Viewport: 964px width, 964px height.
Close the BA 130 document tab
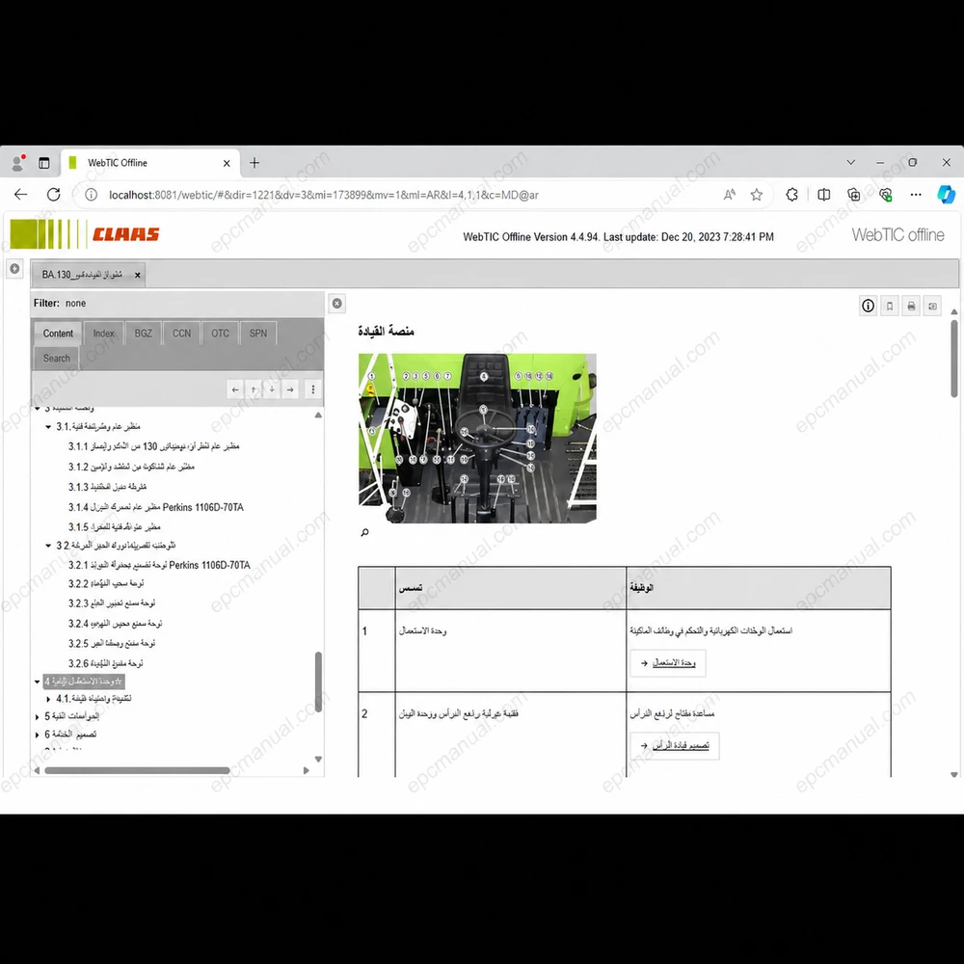[x=138, y=275]
